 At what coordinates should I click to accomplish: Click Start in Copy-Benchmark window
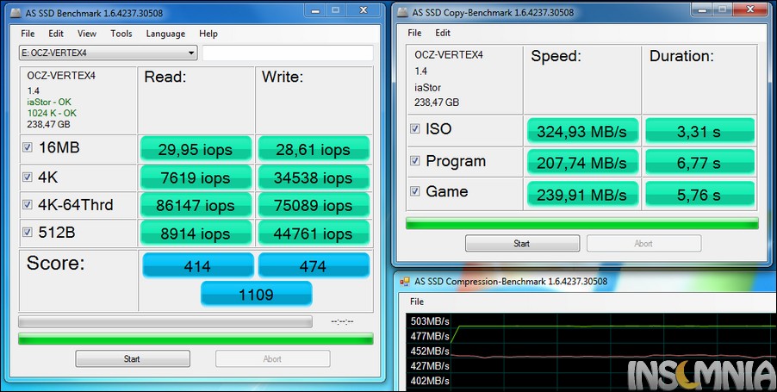point(522,243)
